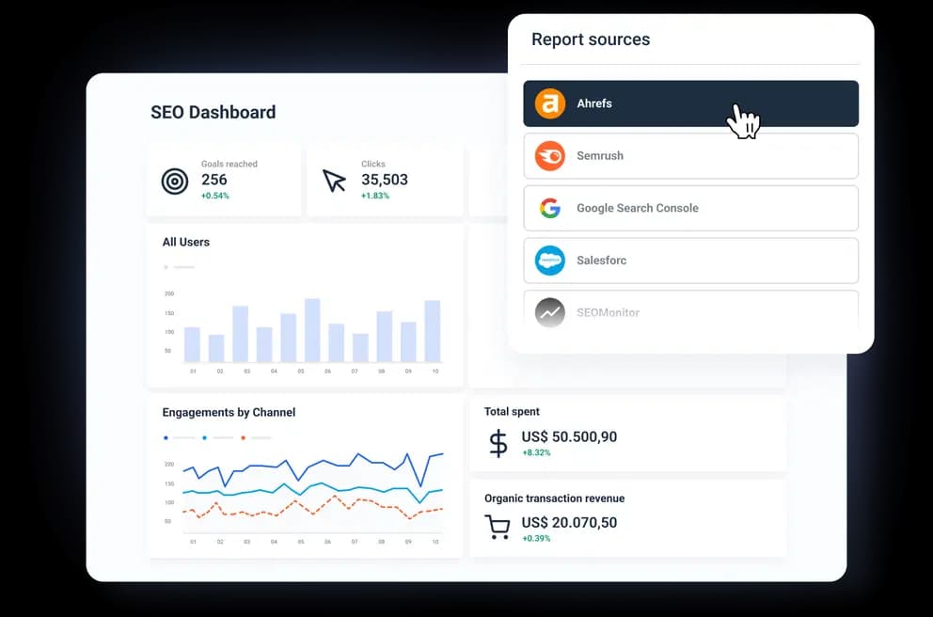Select the Salesforc cloud icon
Viewport: 933px width, 617px height.
552,261
